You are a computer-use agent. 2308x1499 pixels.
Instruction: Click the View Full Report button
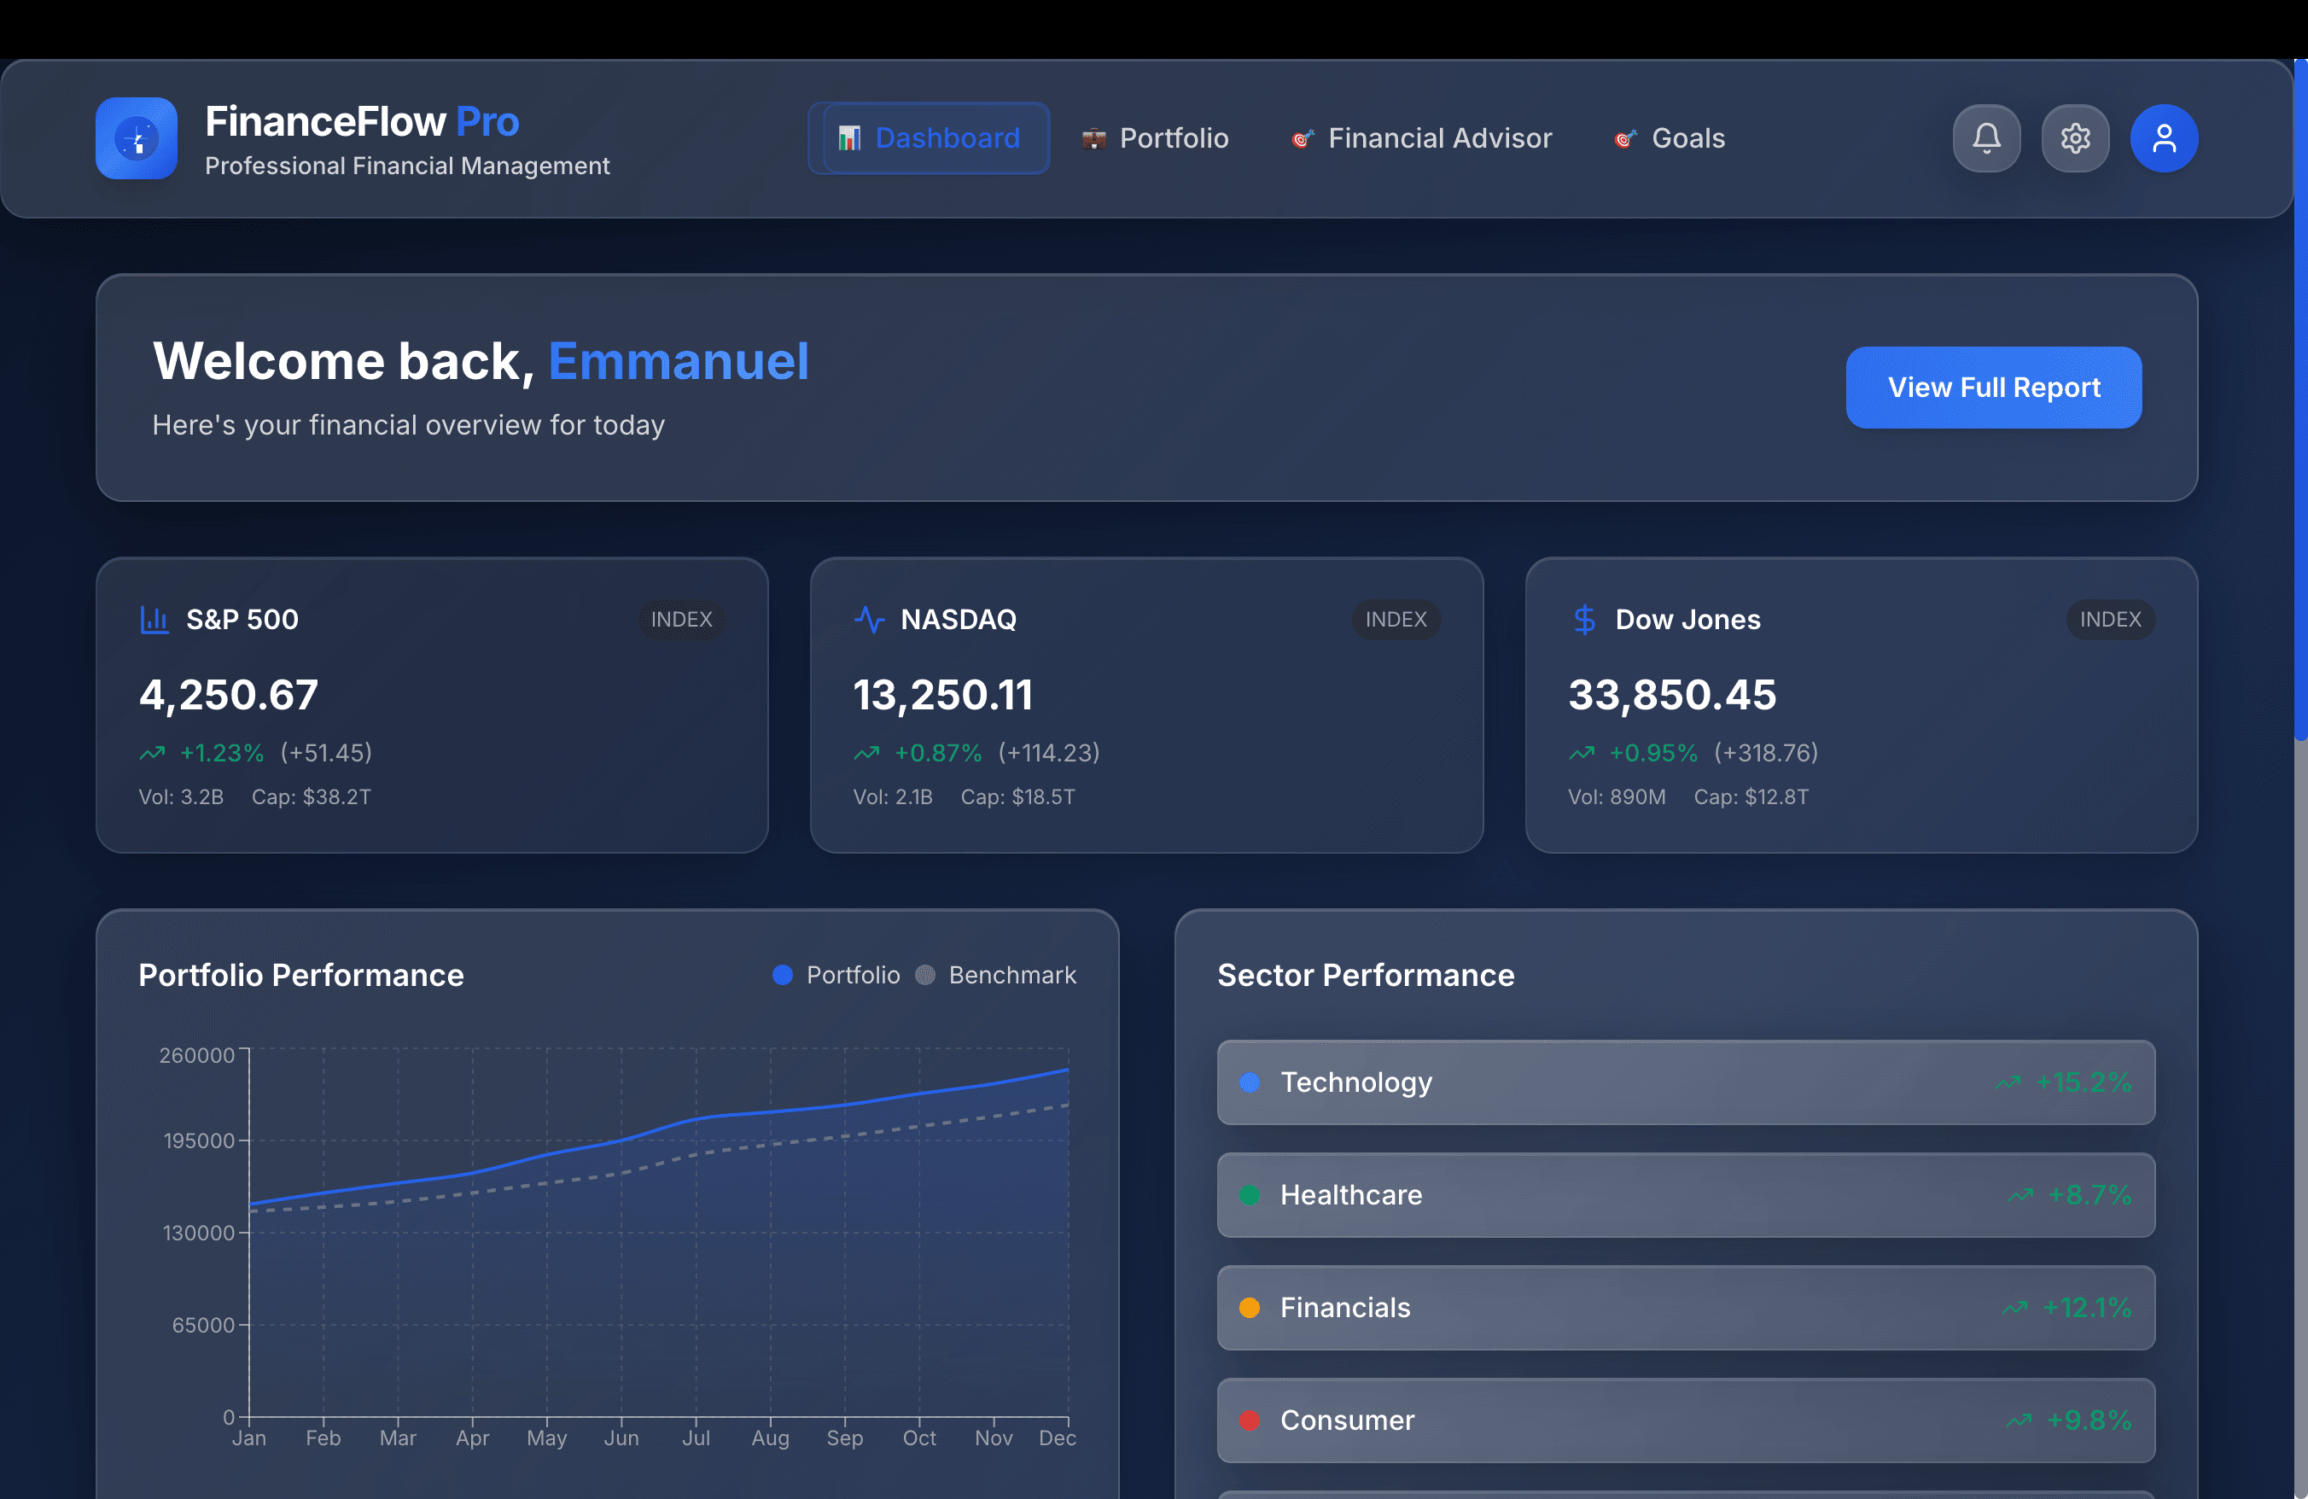(x=1993, y=387)
